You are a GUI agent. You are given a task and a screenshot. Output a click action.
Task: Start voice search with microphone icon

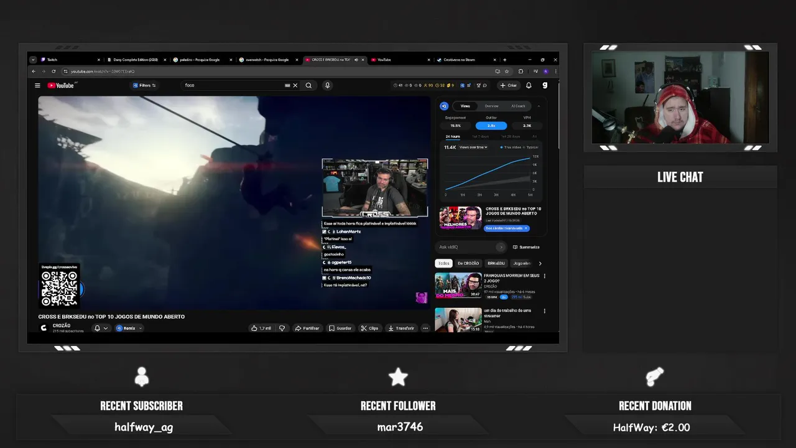327,85
